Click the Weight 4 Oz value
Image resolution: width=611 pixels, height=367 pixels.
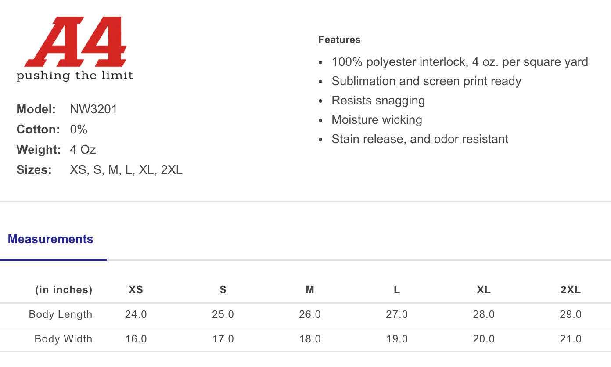(x=83, y=150)
